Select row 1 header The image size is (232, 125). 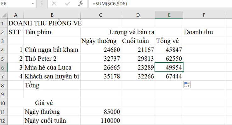click(x=3, y=23)
